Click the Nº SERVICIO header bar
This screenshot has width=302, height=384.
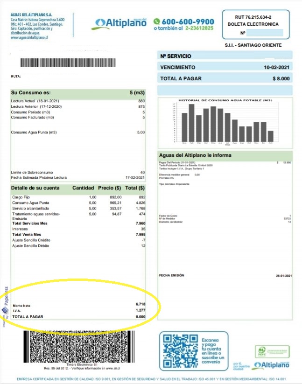[x=225, y=56]
